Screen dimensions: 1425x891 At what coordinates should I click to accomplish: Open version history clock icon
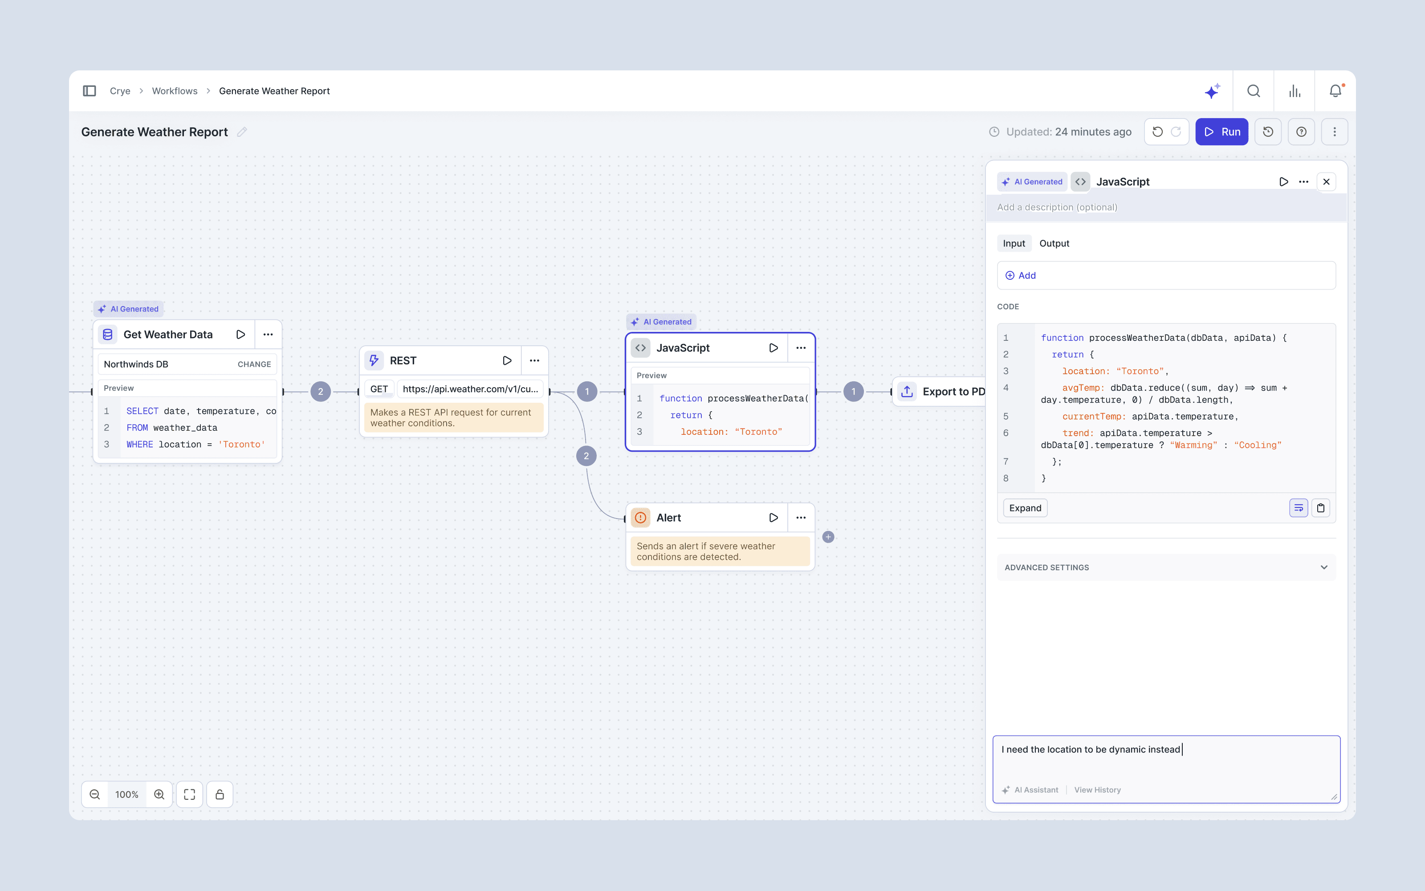[1268, 132]
